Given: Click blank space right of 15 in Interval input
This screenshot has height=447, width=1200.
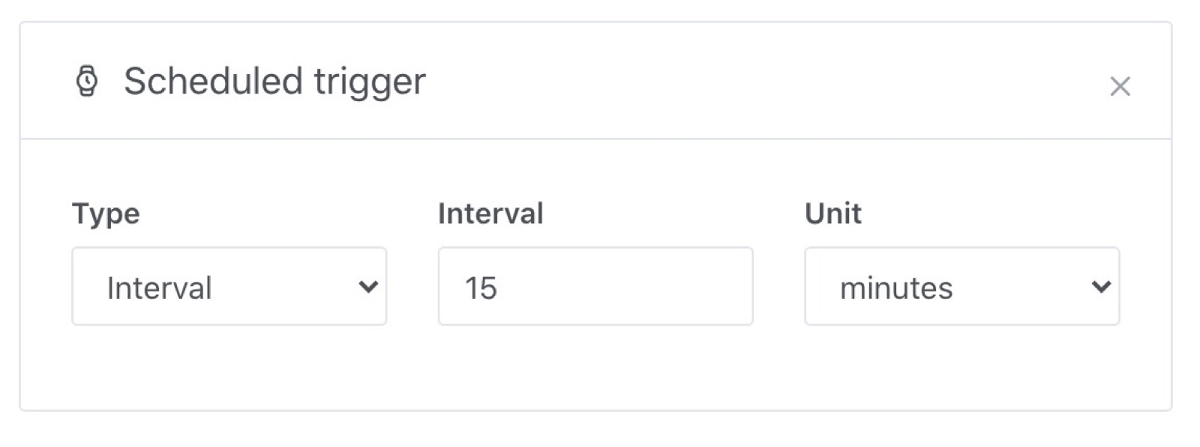Looking at the screenshot, I should point(637,286).
